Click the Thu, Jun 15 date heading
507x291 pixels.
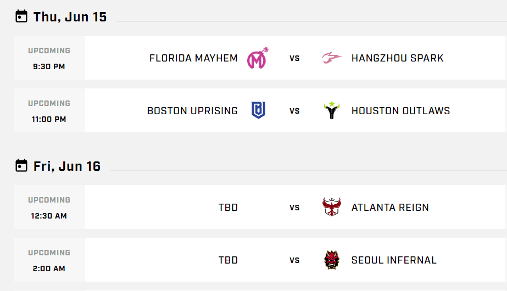point(70,16)
